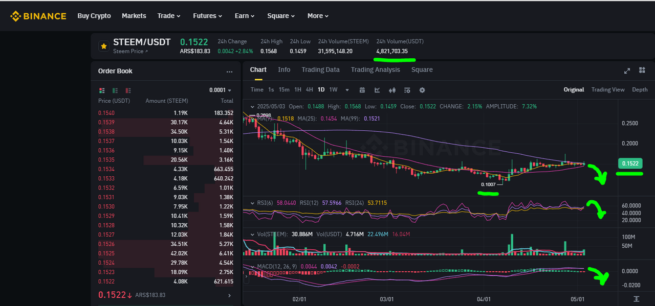Switch to the Chart tab
655x306 pixels.
point(258,70)
